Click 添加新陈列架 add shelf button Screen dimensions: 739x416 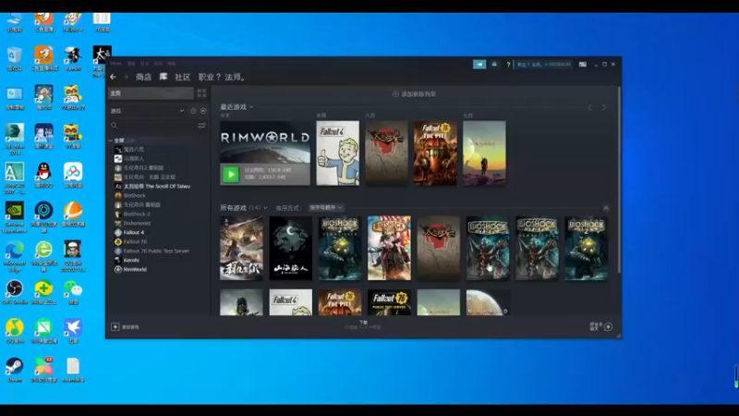point(414,94)
